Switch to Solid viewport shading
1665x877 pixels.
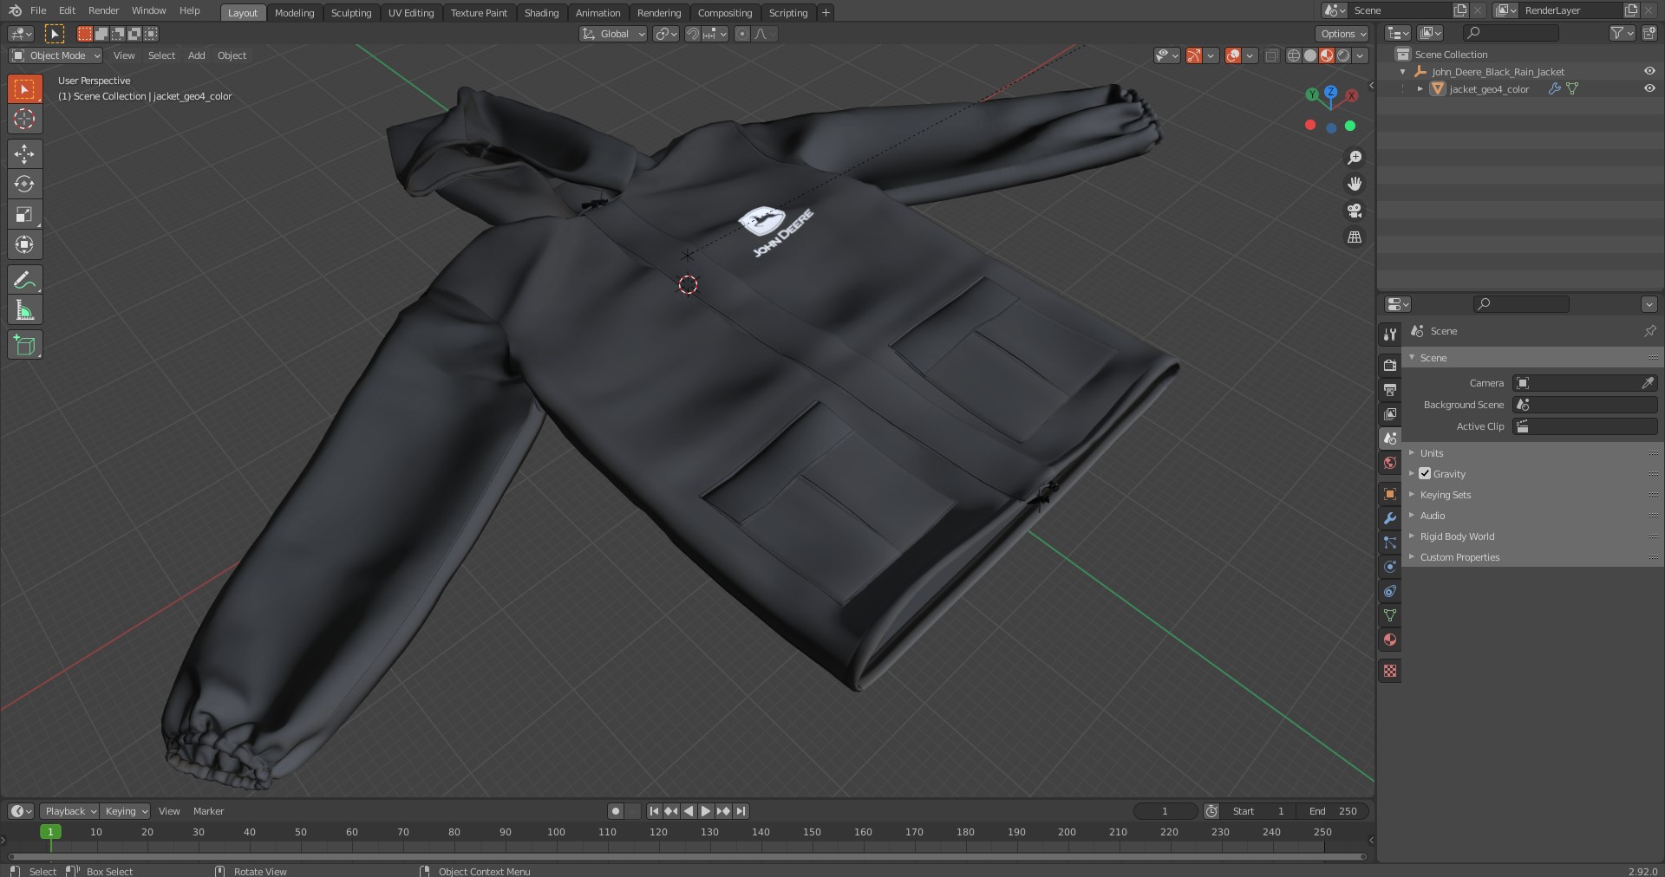[x=1310, y=55]
